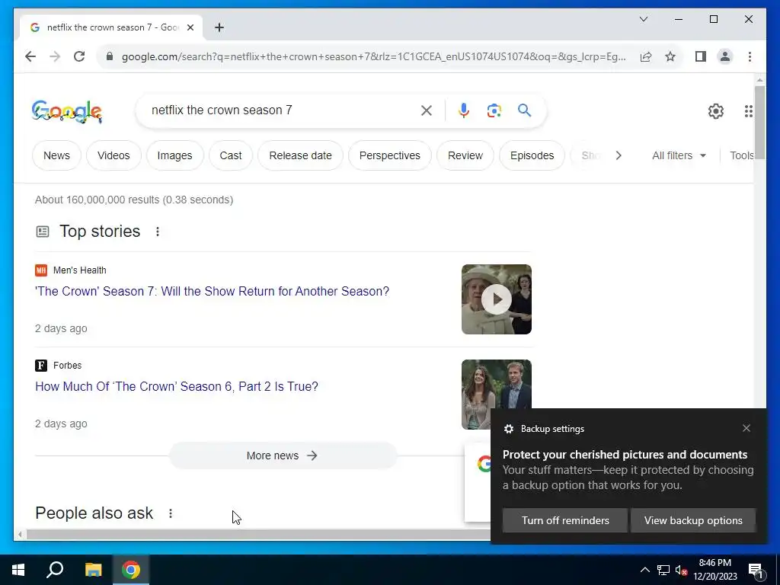Click the Google doodle logo

(67, 111)
